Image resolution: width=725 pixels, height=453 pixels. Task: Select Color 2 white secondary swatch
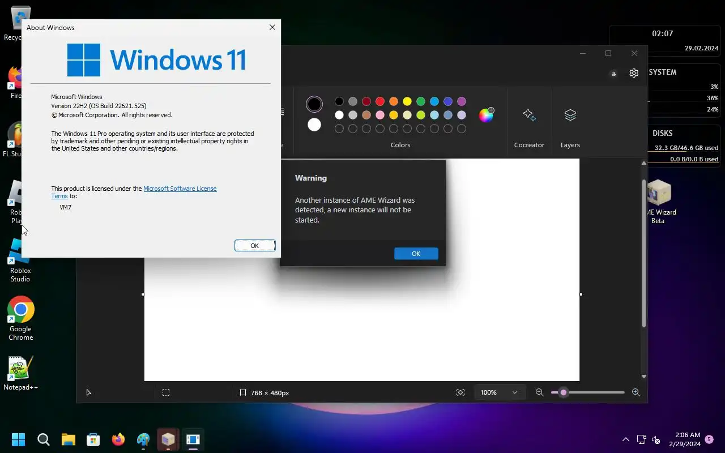pyautogui.click(x=314, y=125)
